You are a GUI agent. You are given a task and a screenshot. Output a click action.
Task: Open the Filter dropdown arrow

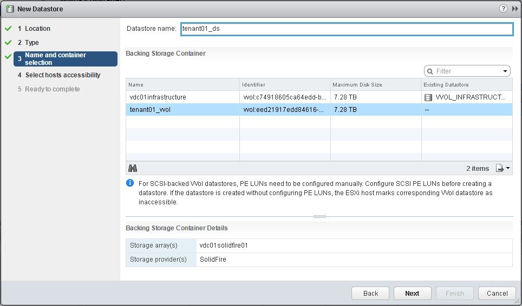(x=505, y=71)
